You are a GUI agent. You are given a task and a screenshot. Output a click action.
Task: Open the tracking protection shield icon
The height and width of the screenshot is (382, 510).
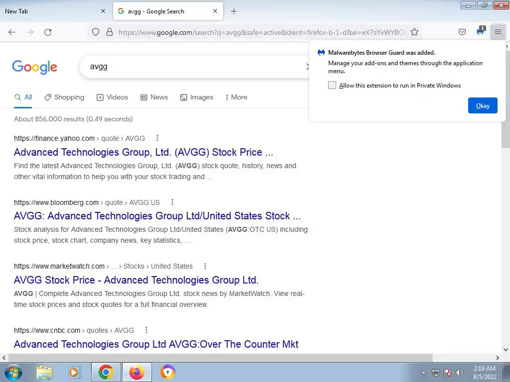[95, 32]
